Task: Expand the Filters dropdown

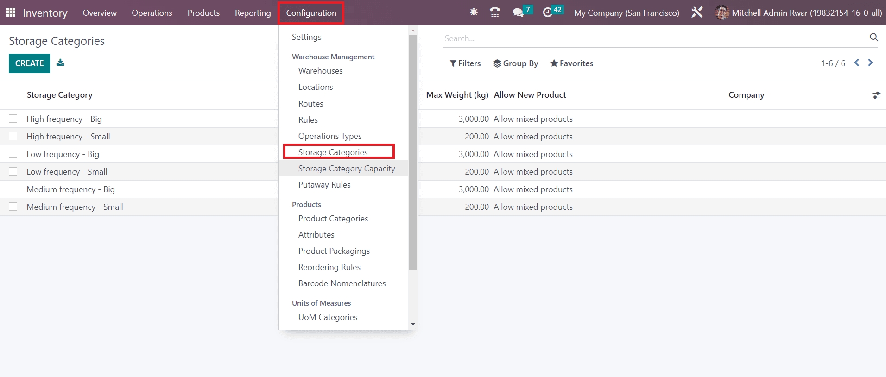Action: (465, 63)
